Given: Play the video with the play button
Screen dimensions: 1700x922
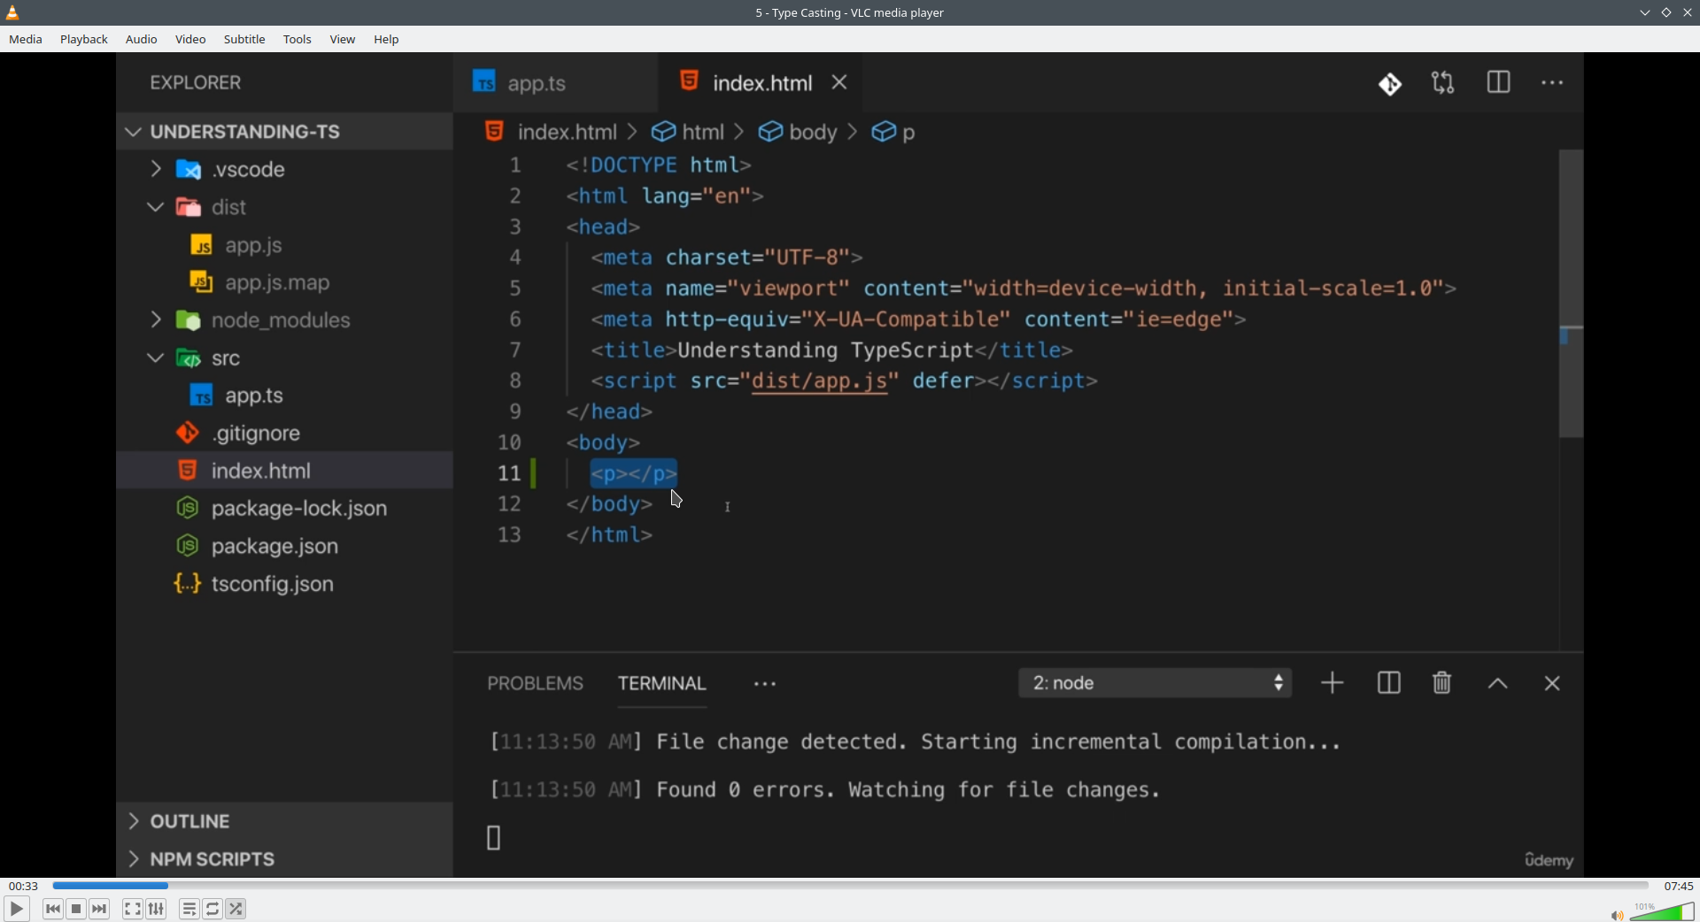Looking at the screenshot, I should click(x=17, y=909).
